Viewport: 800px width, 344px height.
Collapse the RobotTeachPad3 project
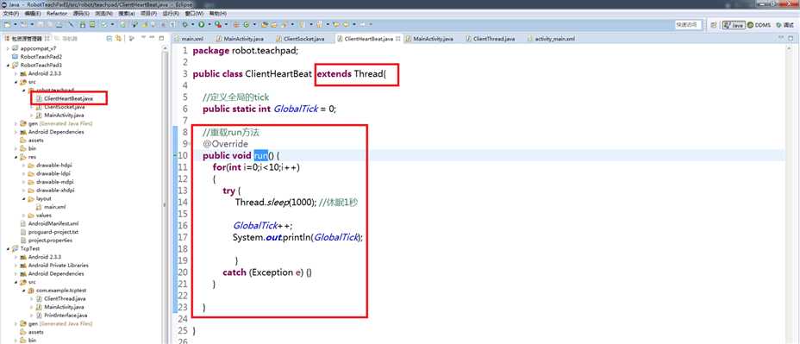8,65
